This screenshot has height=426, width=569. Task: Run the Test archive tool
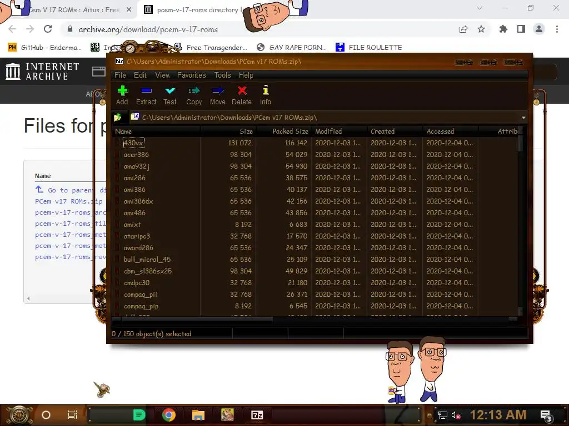(x=170, y=95)
